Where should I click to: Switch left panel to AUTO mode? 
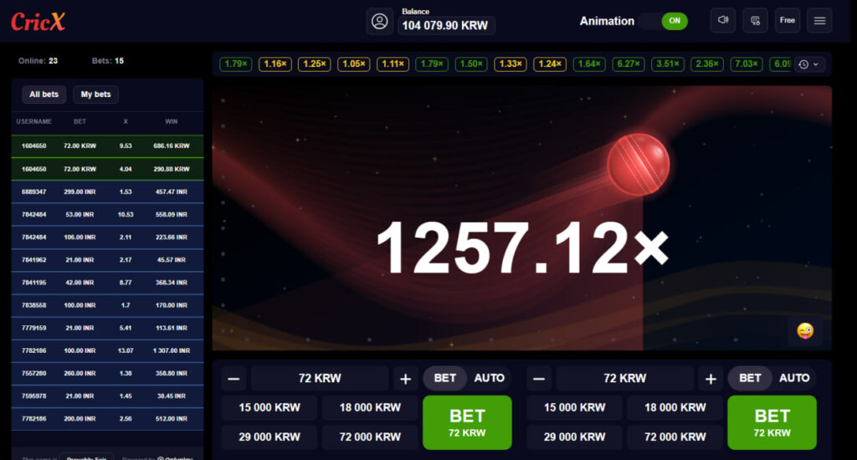click(x=489, y=378)
